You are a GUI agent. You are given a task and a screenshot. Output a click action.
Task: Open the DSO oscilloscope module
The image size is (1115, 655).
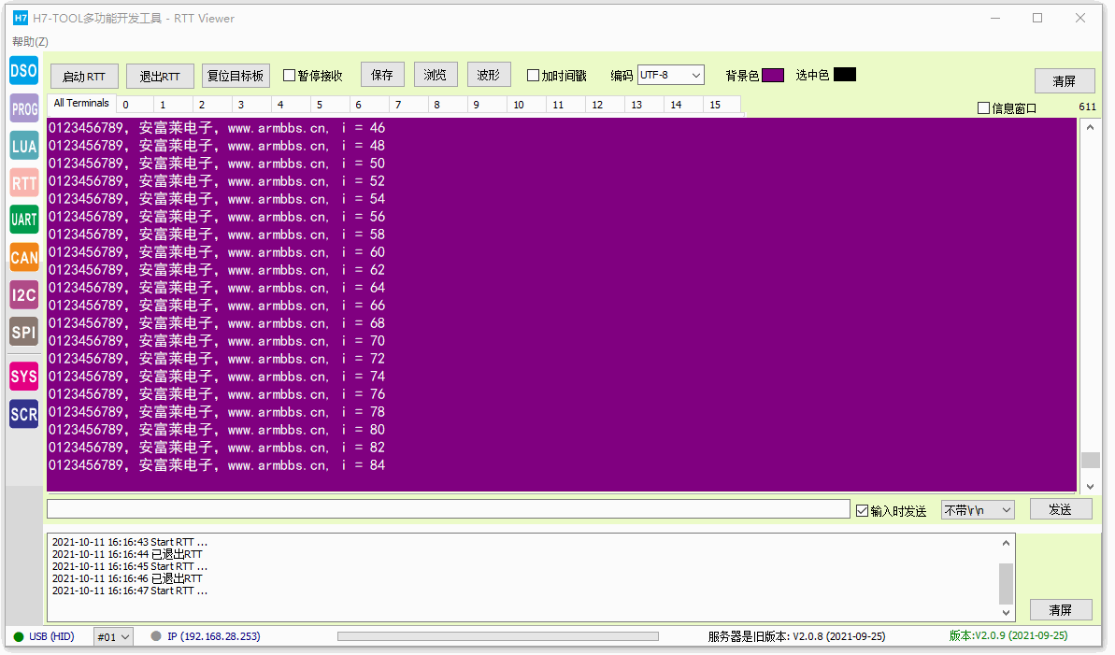(x=23, y=71)
